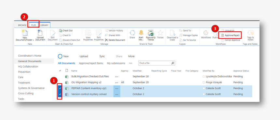Click Manage Copies in the ribbon
Image resolution: width=280 pixels, height=120 pixels.
[189, 35]
